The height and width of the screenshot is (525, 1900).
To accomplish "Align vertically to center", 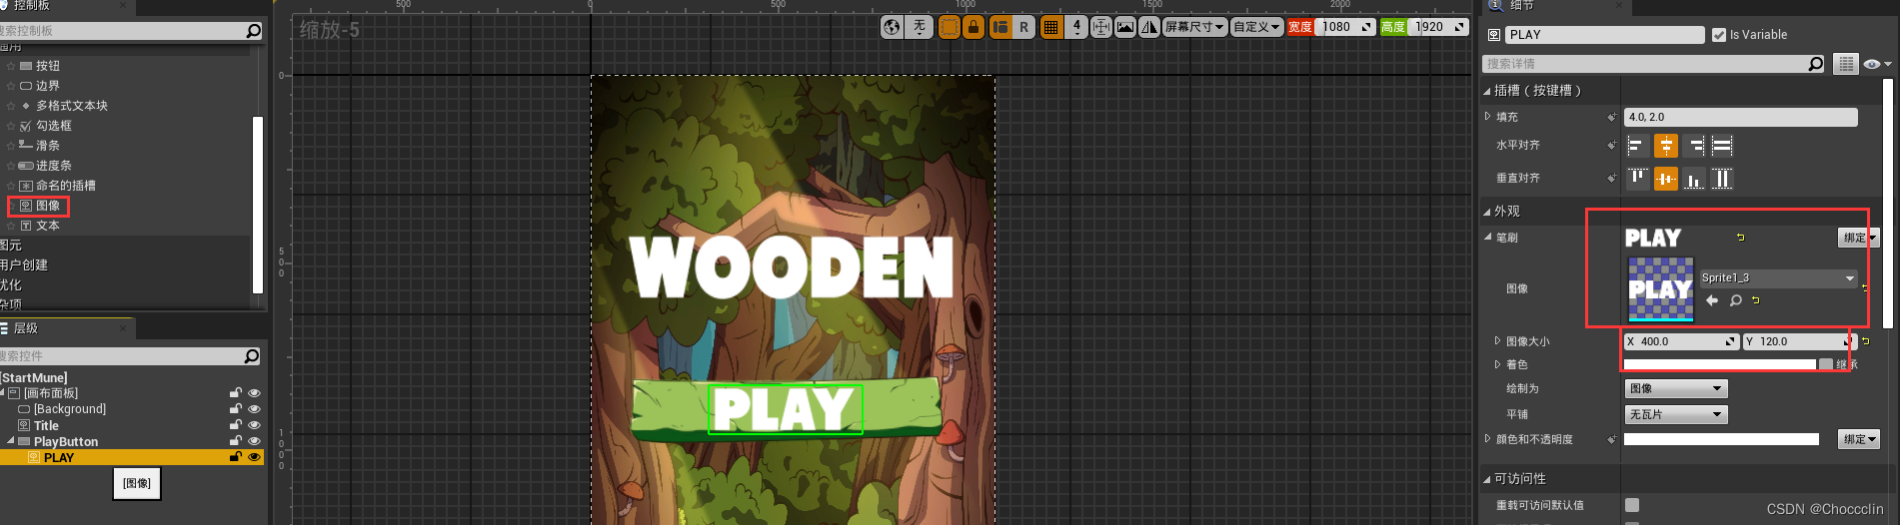I will click(x=1666, y=179).
